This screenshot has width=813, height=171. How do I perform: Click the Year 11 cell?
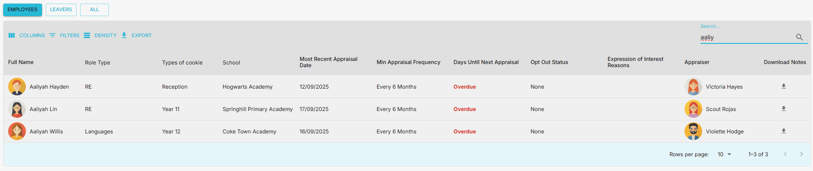coord(171,109)
